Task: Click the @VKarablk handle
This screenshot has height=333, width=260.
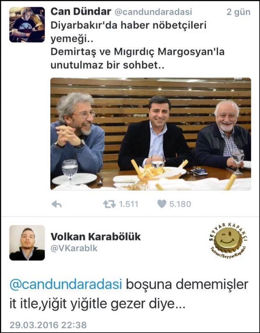Action: 74,248
